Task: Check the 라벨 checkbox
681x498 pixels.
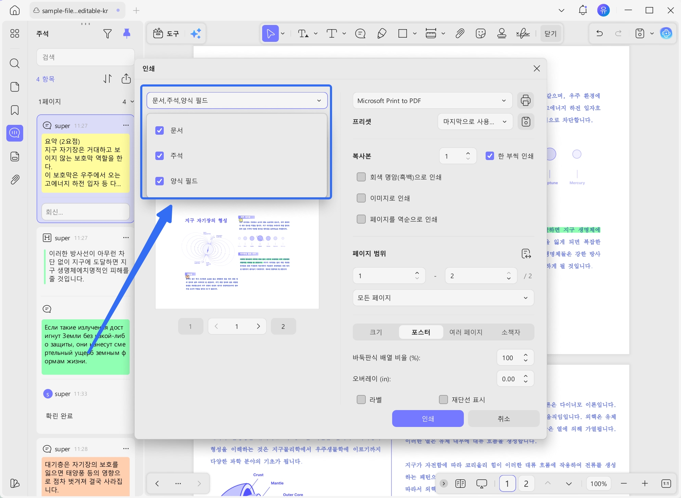Action: coord(361,400)
